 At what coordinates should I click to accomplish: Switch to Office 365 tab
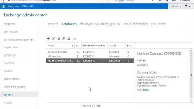click(x=28, y=6)
